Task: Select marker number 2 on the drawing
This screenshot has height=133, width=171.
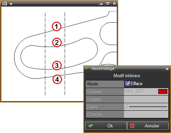Action: 57,43
